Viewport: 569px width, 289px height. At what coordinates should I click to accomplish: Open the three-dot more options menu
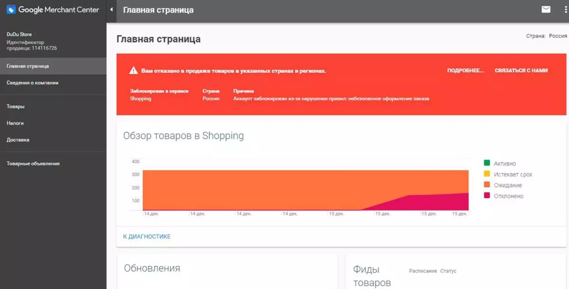click(566, 9)
